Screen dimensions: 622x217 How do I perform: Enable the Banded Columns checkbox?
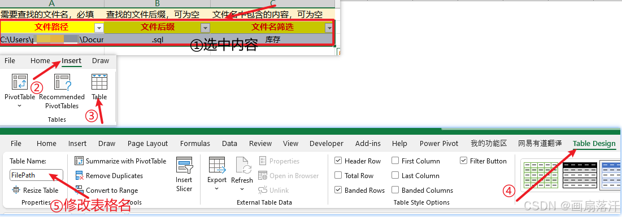395,190
